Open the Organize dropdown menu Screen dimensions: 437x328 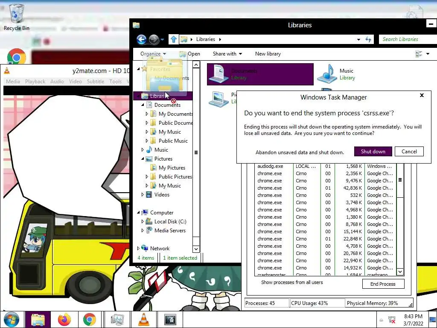coord(153,54)
